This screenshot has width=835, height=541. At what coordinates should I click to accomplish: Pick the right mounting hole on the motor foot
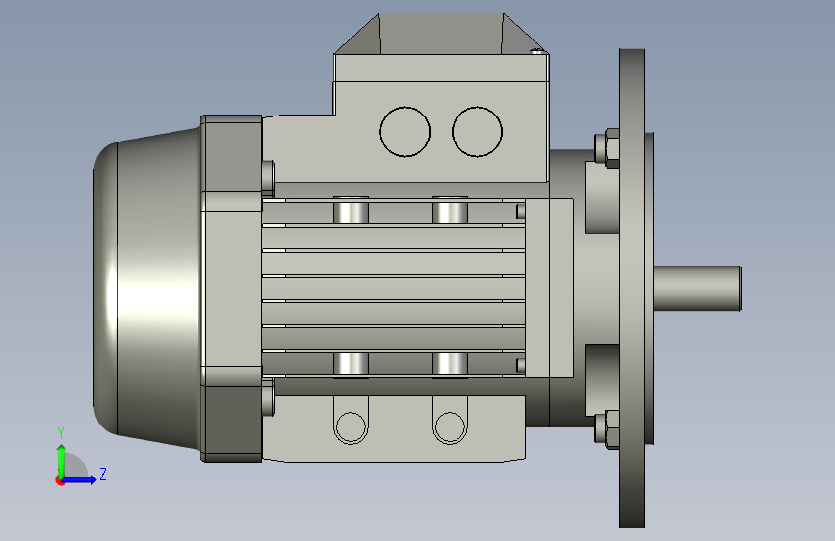pyautogui.click(x=450, y=426)
